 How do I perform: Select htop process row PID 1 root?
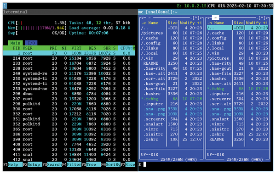coord(69,53)
